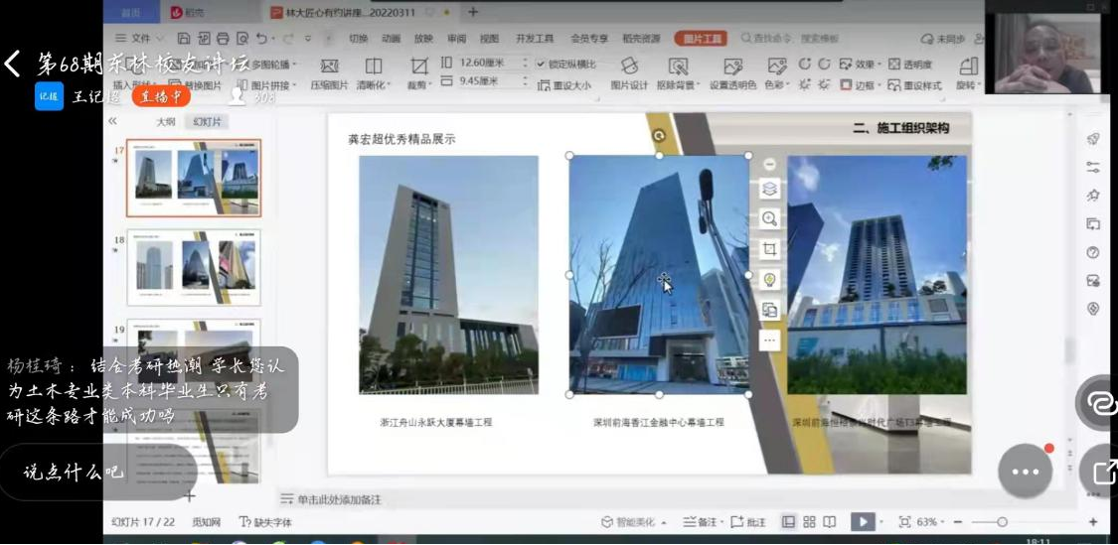Image resolution: width=1118 pixels, height=545 pixels.
Task: Click the rotate right icon in ribbon
Action: tap(824, 65)
